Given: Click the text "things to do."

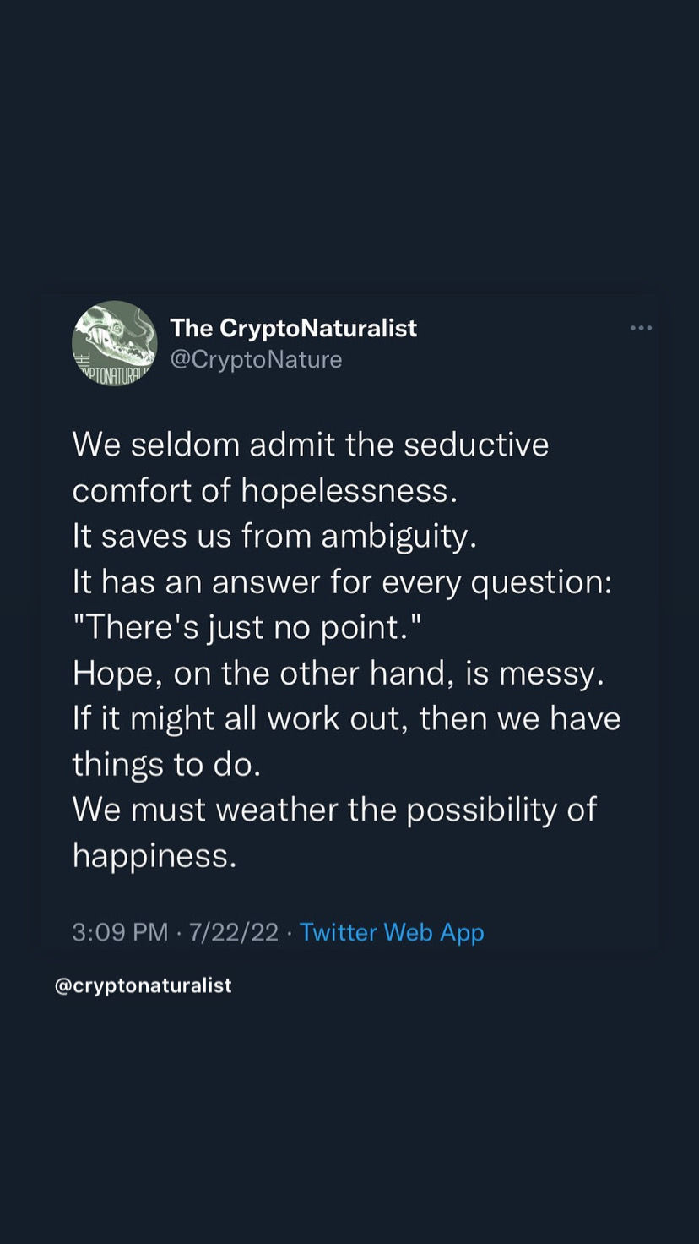Looking at the screenshot, I should coord(166,765).
